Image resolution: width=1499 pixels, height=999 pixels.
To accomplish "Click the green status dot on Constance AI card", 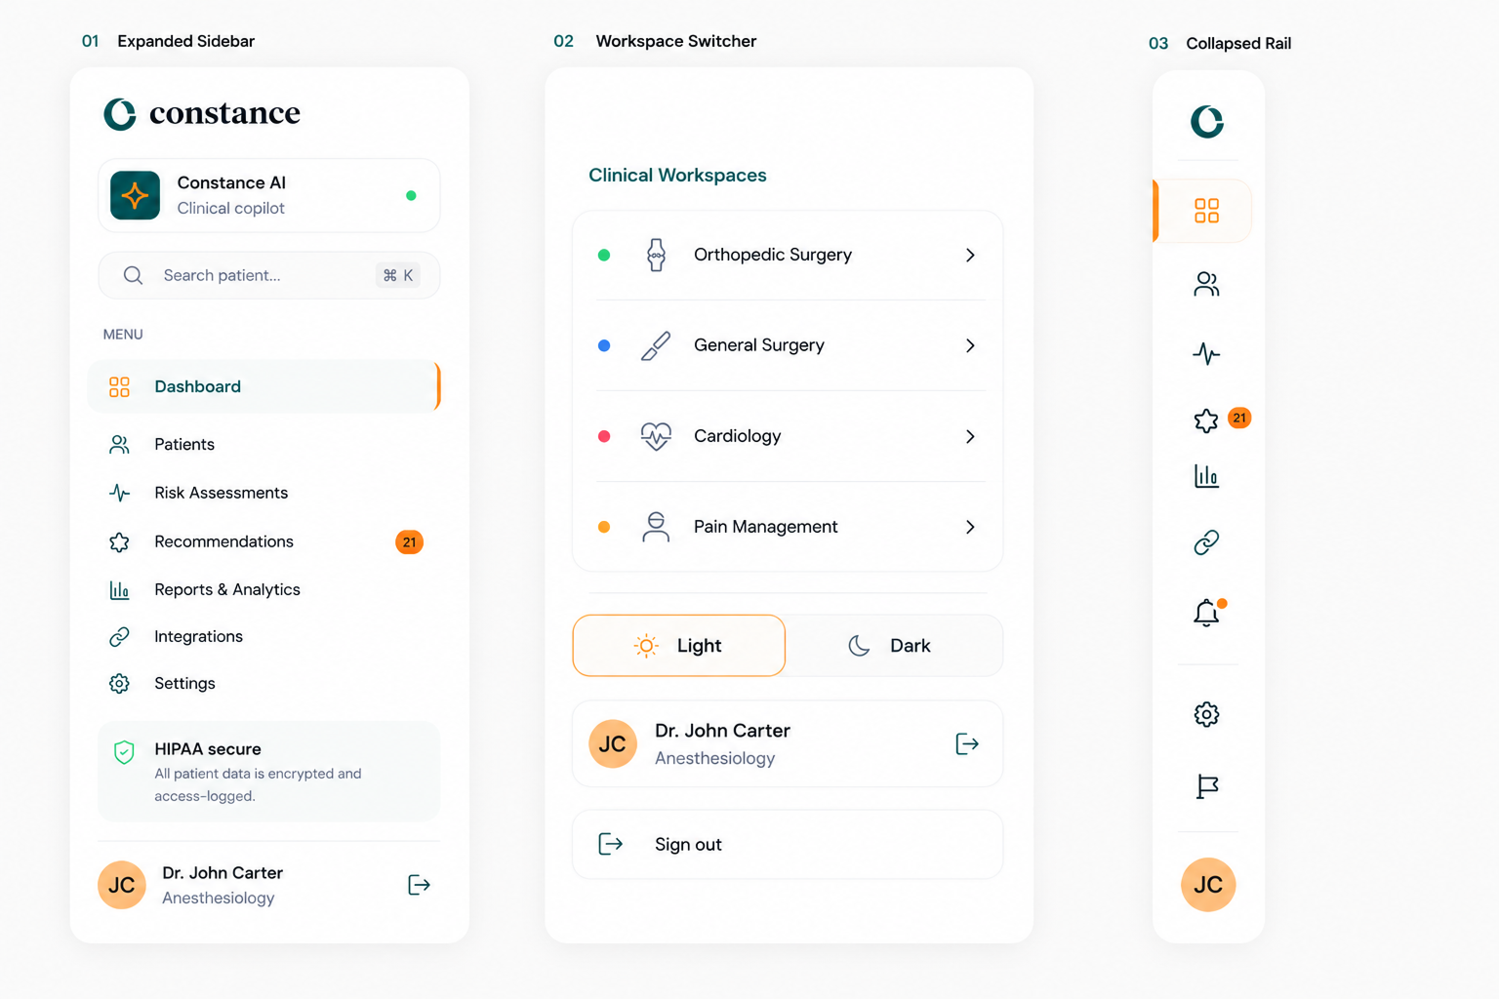I will pos(411,195).
